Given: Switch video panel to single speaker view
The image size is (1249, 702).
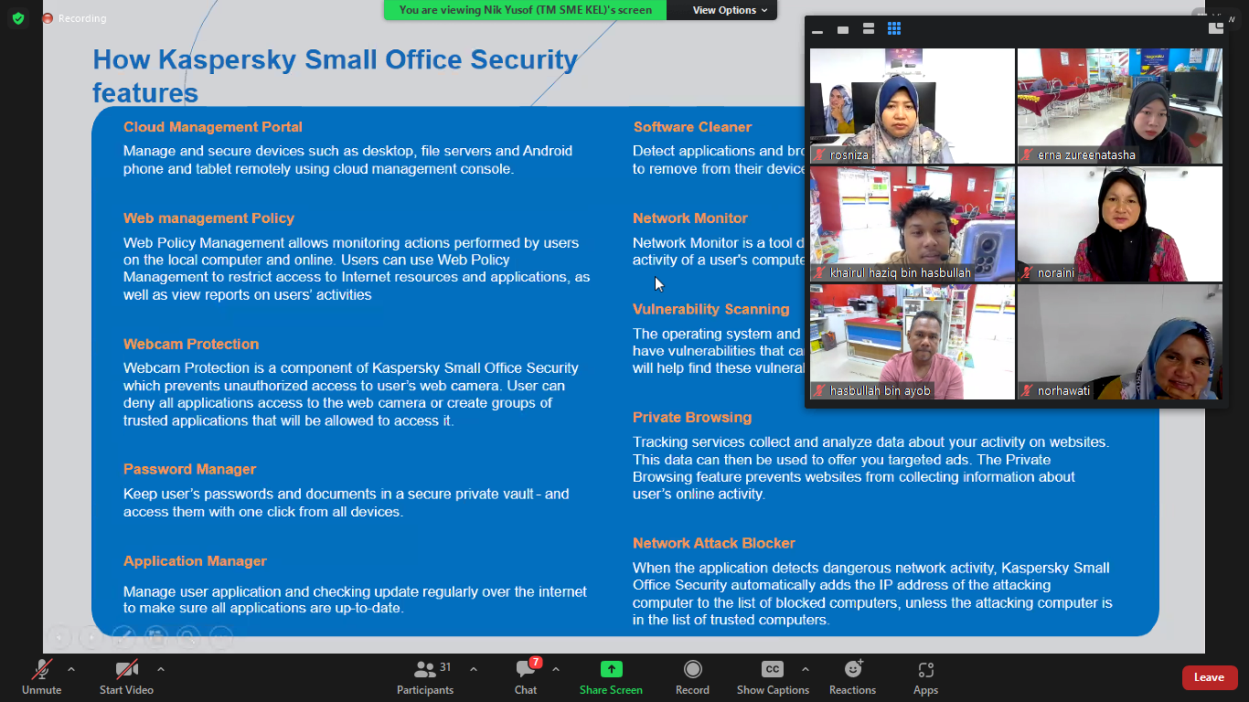Looking at the screenshot, I should [843, 30].
